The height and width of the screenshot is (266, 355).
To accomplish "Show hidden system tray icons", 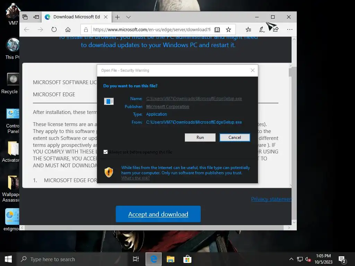I will [291, 259].
